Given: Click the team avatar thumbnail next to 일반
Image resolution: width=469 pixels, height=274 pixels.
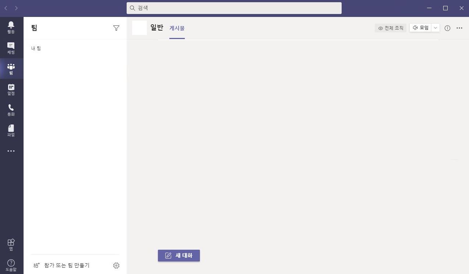Looking at the screenshot, I should point(140,28).
